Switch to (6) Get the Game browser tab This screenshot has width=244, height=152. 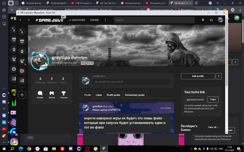tap(107, 3)
